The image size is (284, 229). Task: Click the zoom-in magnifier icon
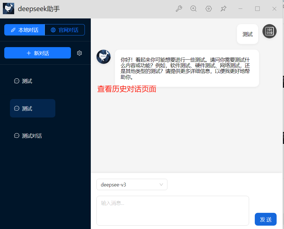coord(193,9)
